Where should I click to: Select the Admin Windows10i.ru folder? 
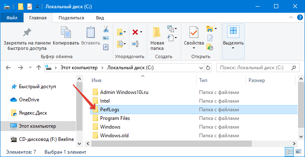(x=124, y=92)
